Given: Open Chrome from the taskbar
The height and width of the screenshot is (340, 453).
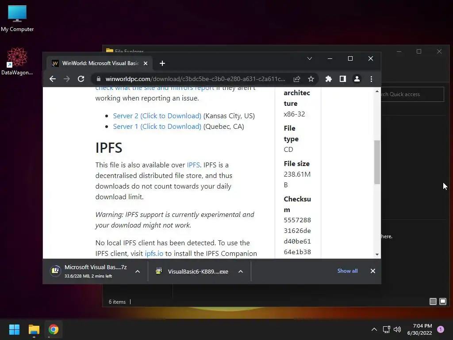Looking at the screenshot, I should [54, 329].
